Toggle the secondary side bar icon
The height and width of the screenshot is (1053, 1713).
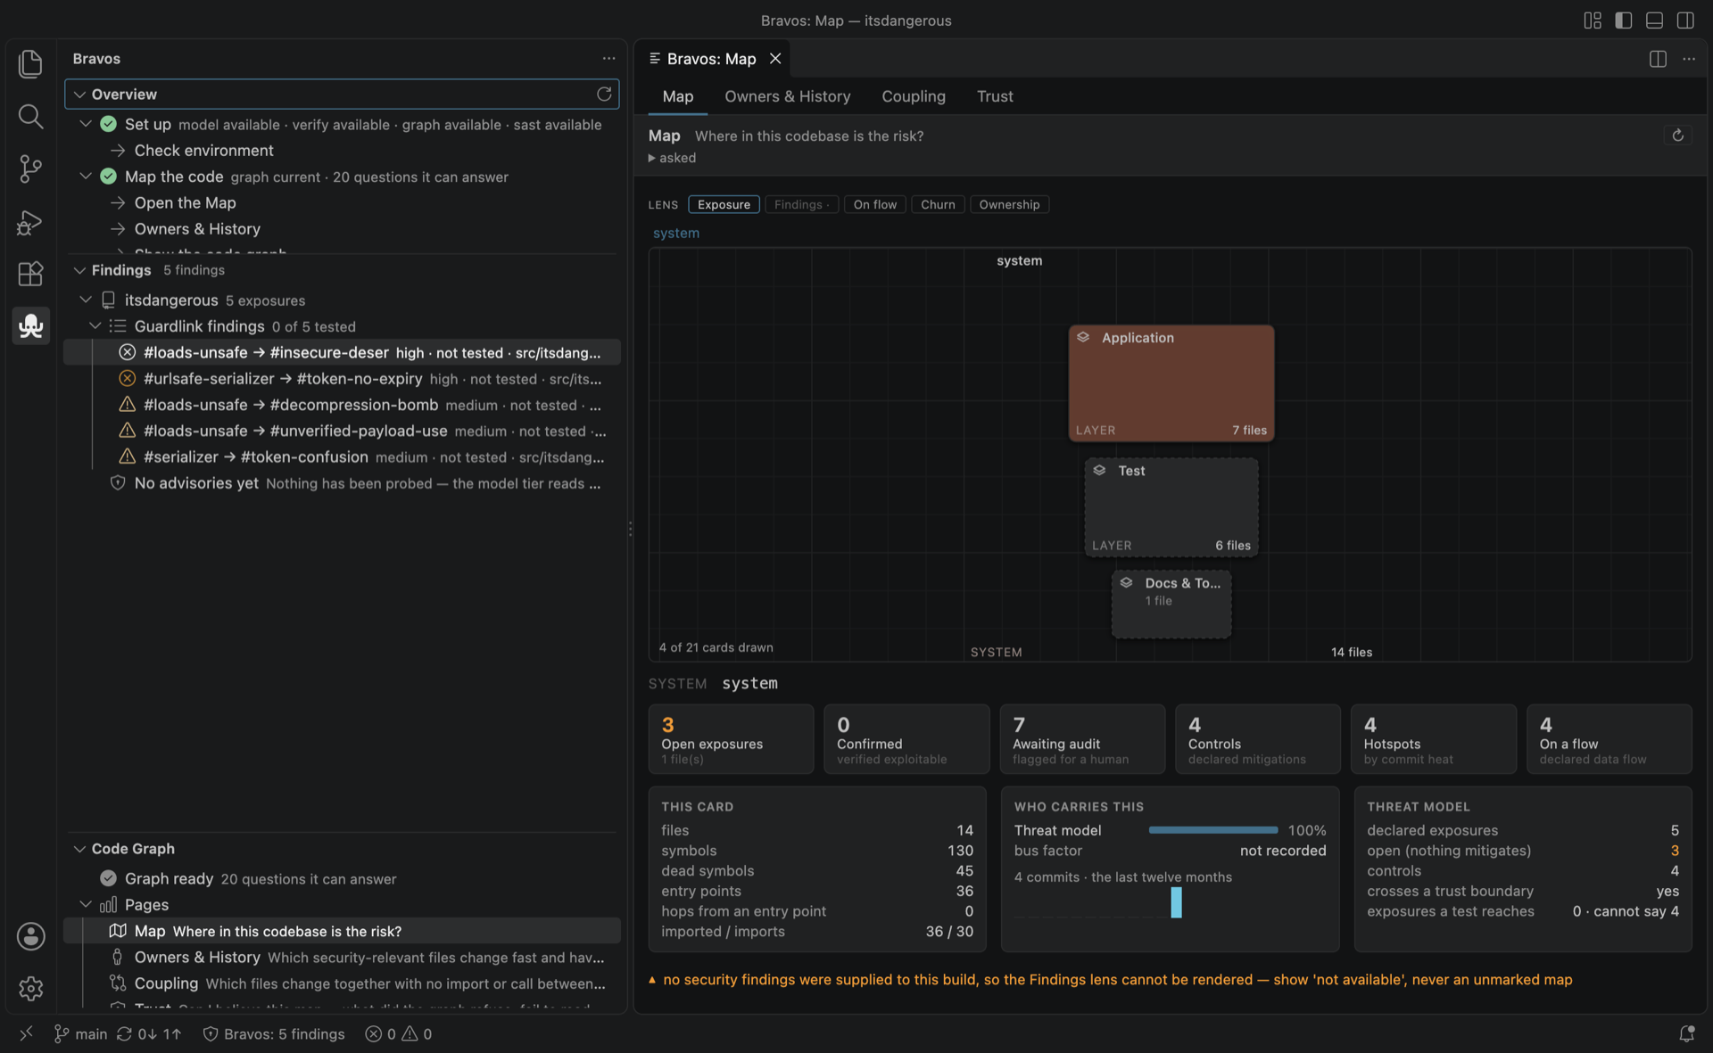point(1685,21)
